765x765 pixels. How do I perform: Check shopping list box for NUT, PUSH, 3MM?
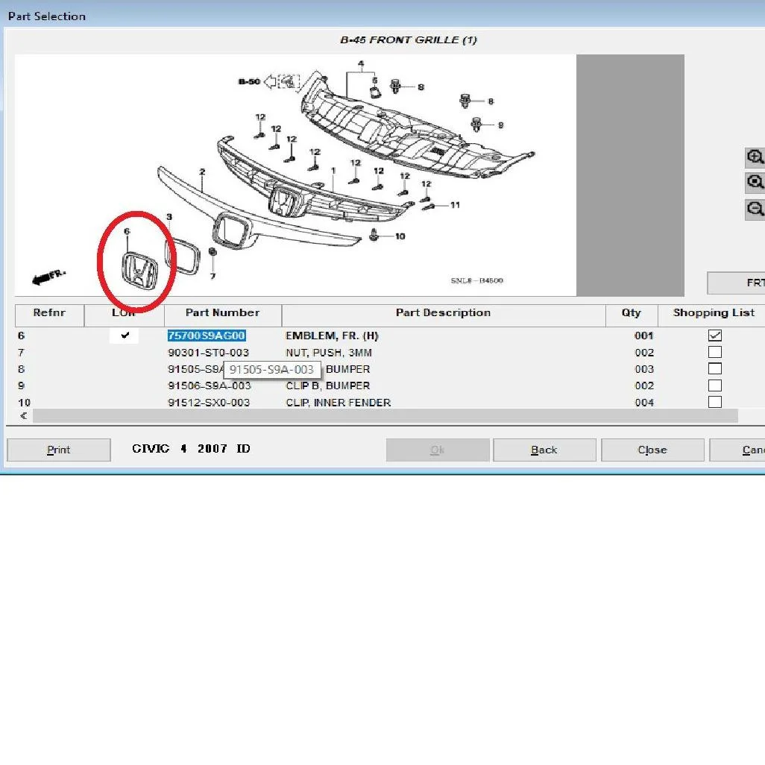715,352
